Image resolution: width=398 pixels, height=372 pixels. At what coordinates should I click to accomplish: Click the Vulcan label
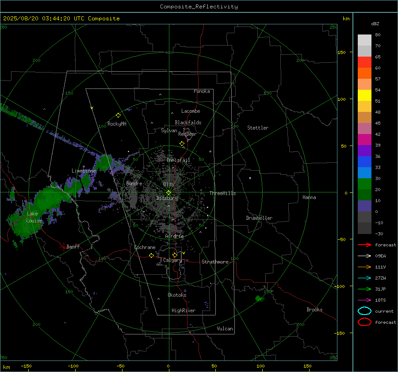tap(225, 329)
